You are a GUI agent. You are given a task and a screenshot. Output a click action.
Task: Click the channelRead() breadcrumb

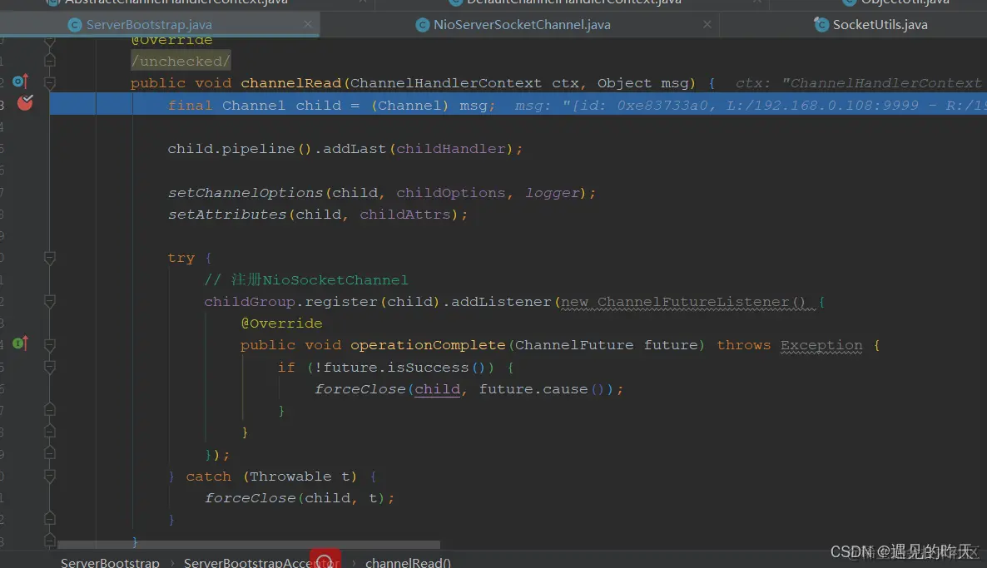point(408,562)
